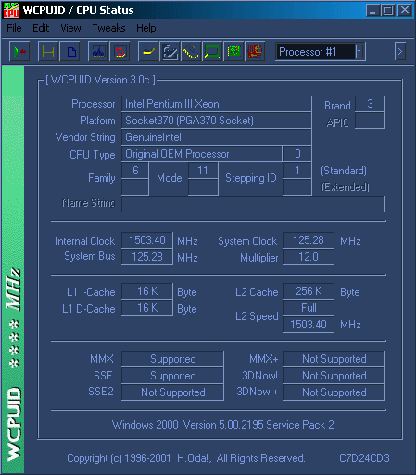Open the Tweaks menu
The width and height of the screenshot is (416, 475).
click(108, 28)
